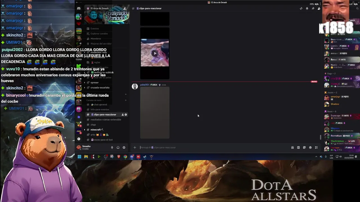Expand minecraft channel threads arrow
This screenshot has height=202, width=360.
pyautogui.click(x=85, y=130)
